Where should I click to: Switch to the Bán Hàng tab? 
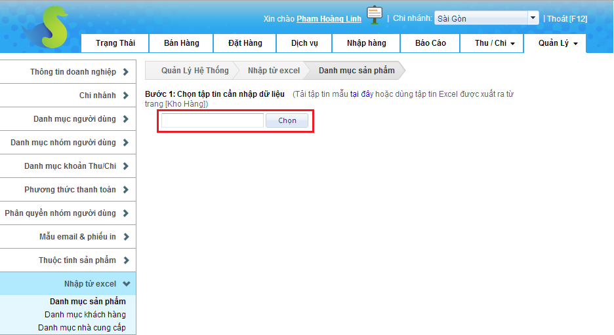182,43
